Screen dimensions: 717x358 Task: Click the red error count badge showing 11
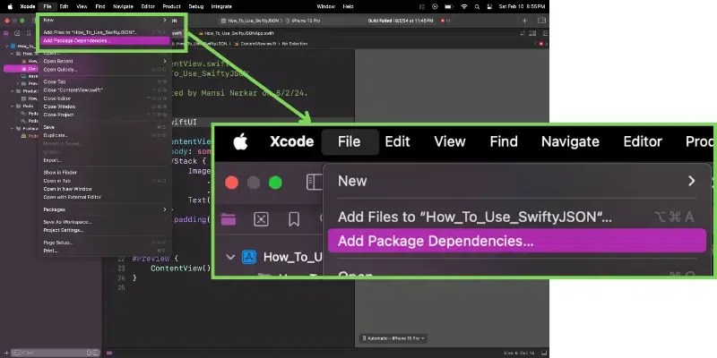(445, 21)
